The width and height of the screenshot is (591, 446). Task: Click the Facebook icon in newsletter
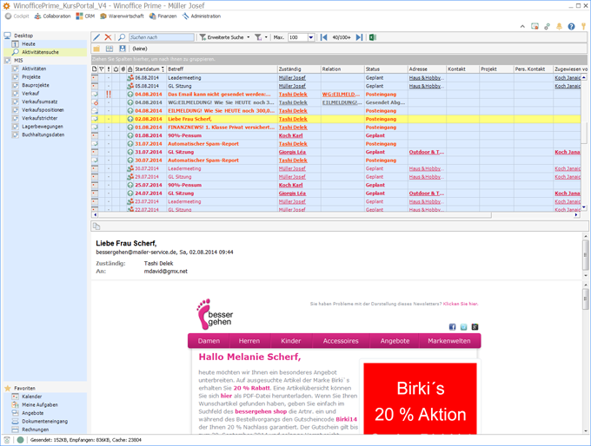pyautogui.click(x=452, y=327)
